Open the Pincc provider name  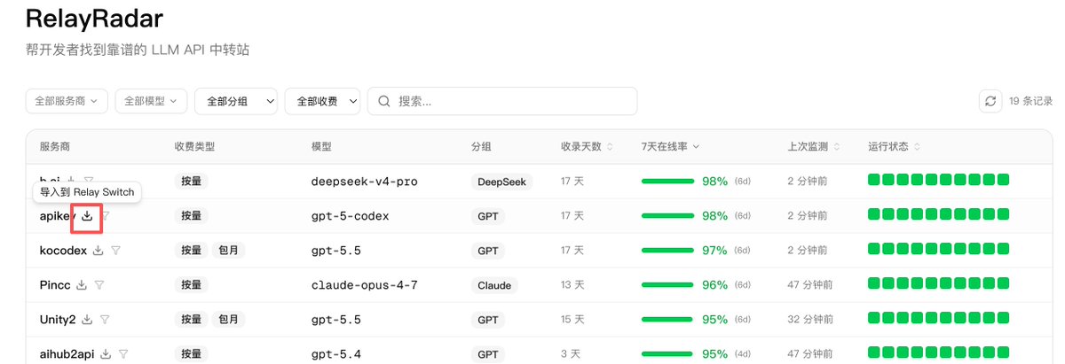[x=55, y=285]
